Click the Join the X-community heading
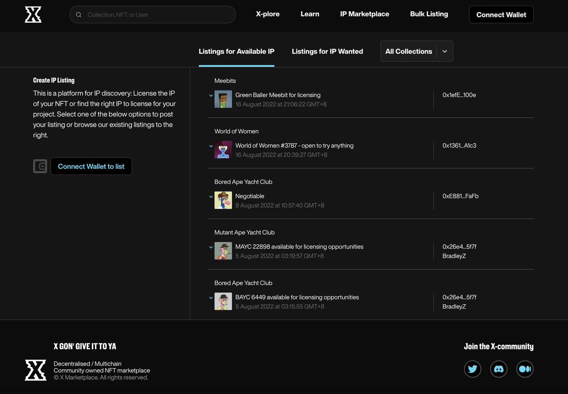 click(498, 347)
